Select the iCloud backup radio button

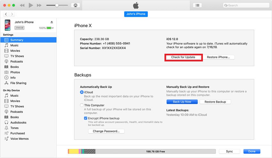tap(82, 92)
